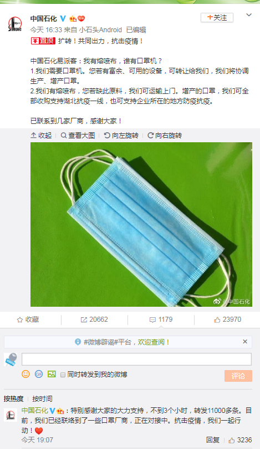Repost the post with 20662 forwards
Image resolution: width=260 pixels, height=449 pixels.
(94, 320)
